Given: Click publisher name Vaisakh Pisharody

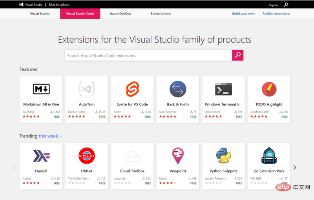Looking at the screenshot, I should coord(215,178).
